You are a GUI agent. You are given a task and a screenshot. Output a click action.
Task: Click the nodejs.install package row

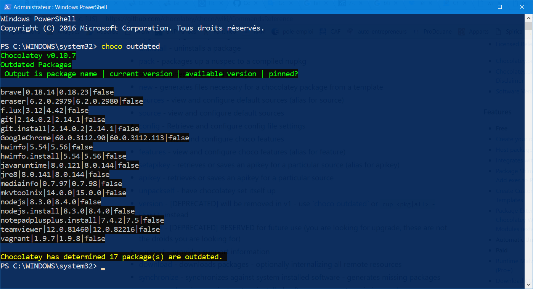point(67,211)
